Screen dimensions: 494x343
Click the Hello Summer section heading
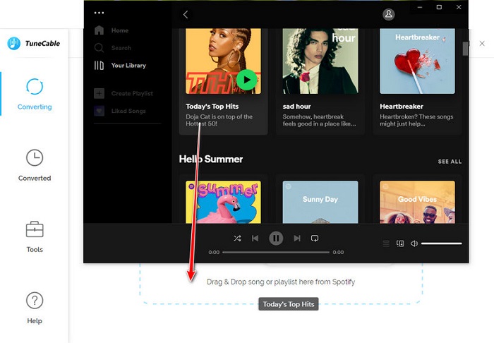tap(211, 159)
